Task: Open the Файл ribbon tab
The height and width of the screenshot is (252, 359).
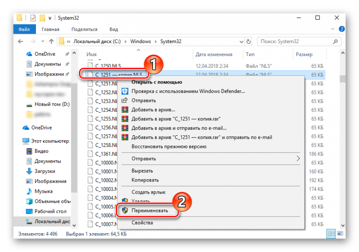Action: point(24,29)
